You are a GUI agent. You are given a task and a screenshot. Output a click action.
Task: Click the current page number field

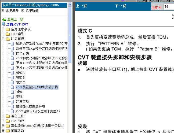pyautogui.click(x=169, y=7)
